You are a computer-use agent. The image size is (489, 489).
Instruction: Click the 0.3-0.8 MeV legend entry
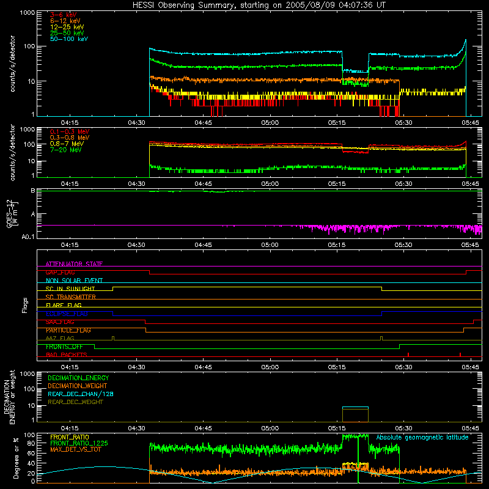70,138
